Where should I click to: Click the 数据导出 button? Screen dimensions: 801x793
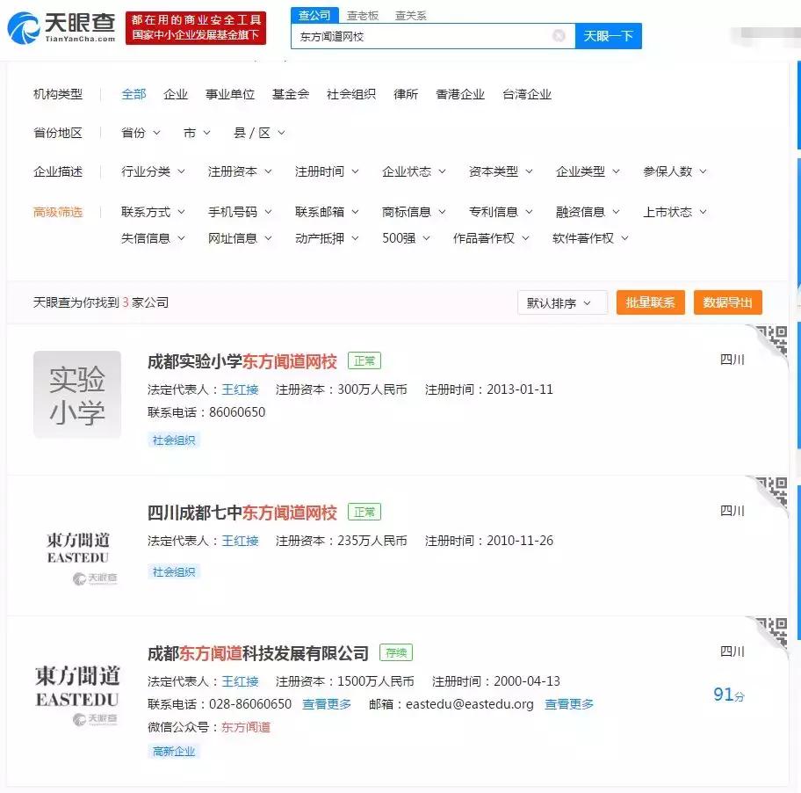coord(727,302)
